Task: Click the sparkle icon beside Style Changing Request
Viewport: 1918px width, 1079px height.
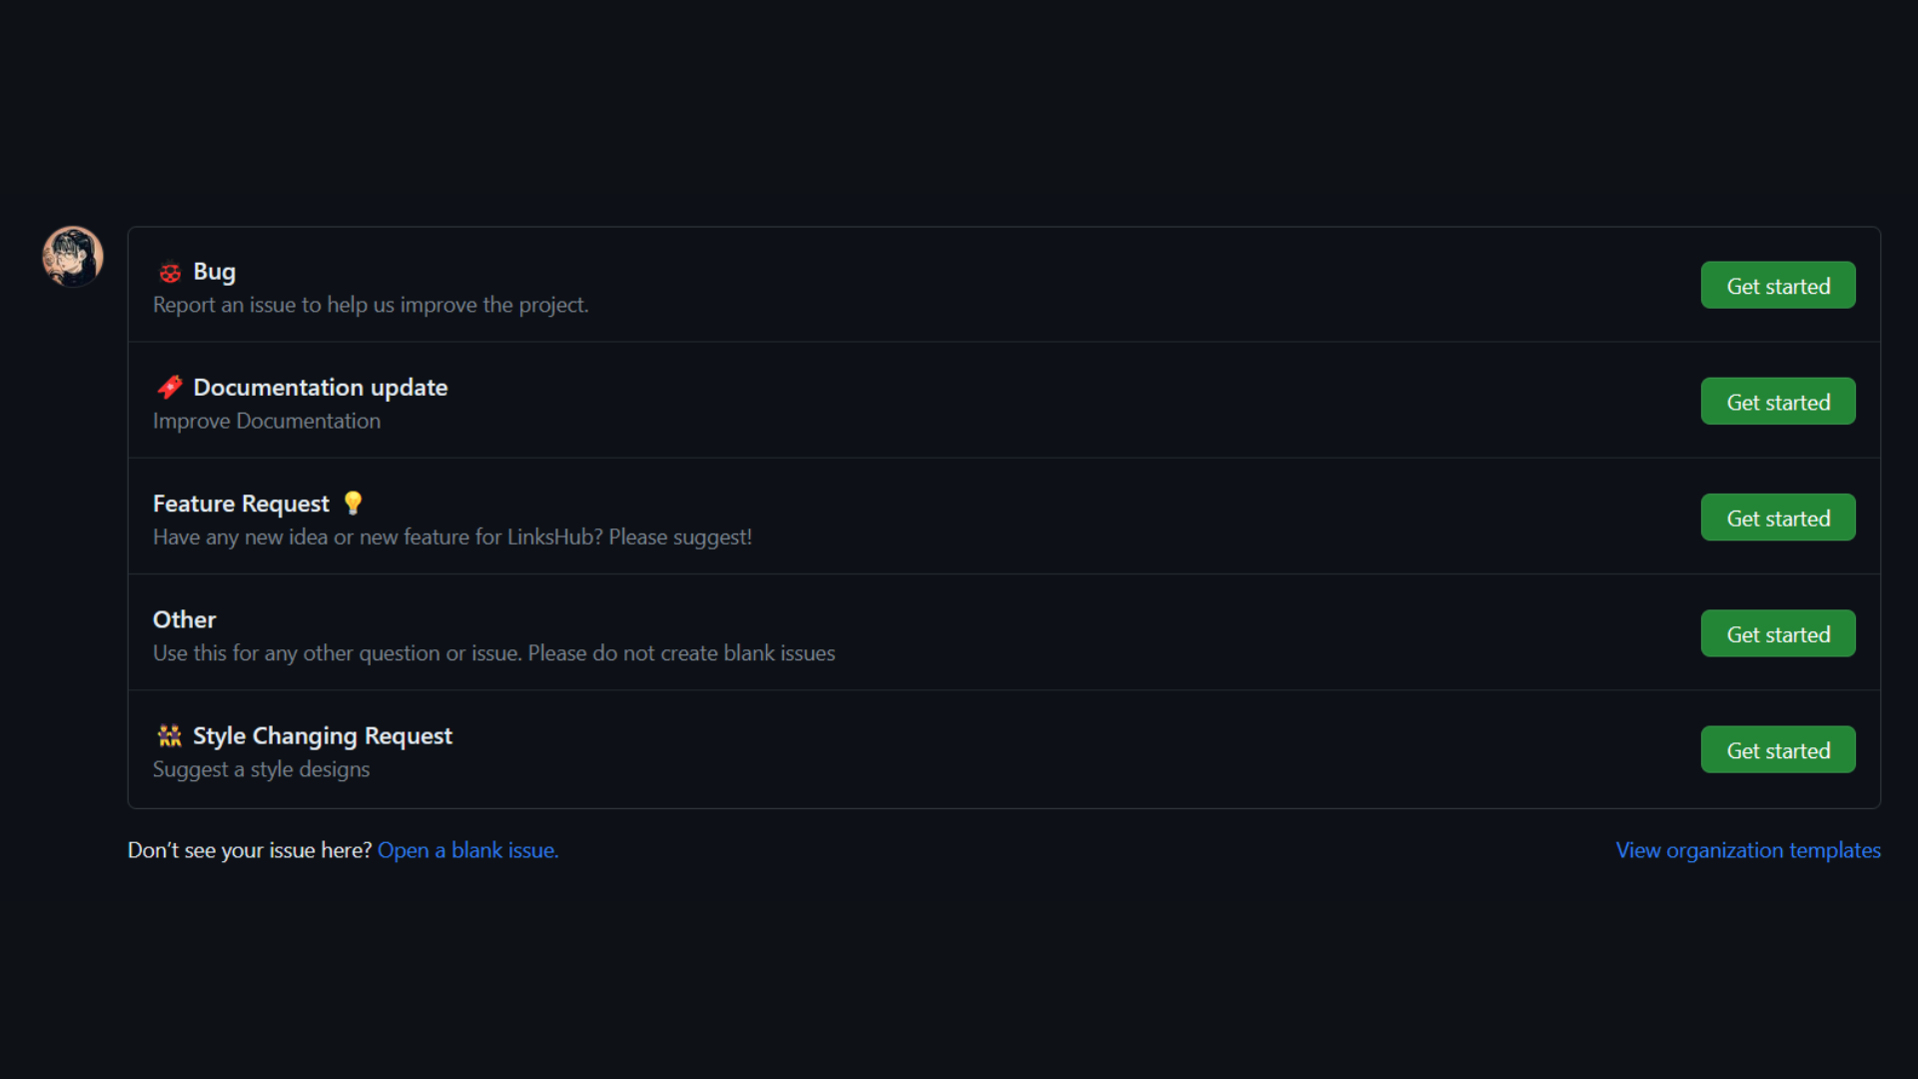Action: point(170,736)
